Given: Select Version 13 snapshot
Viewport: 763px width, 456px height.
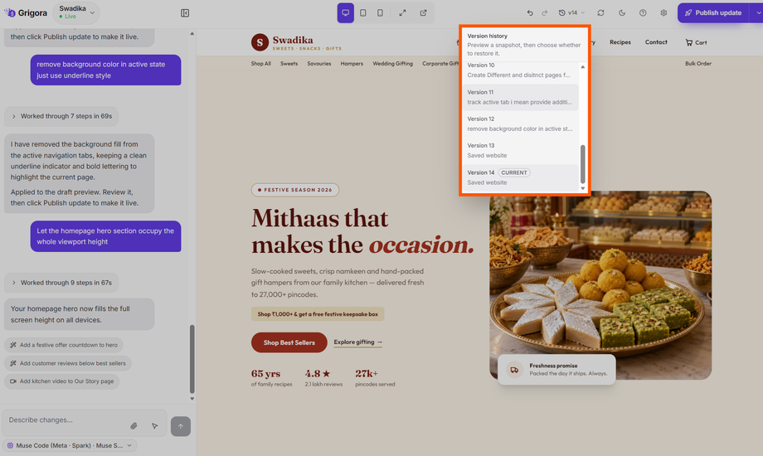Looking at the screenshot, I should pos(520,150).
